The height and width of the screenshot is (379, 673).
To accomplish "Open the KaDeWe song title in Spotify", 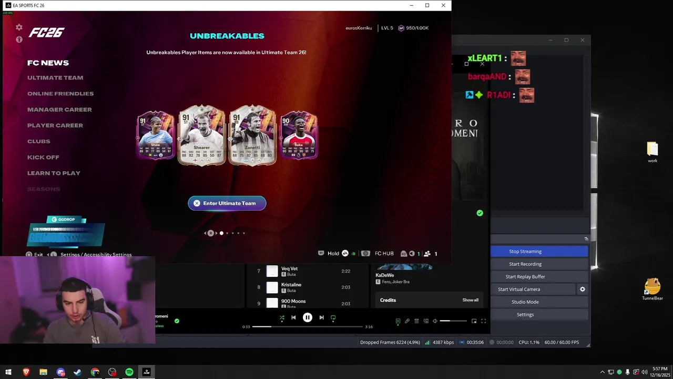I will pyautogui.click(x=384, y=275).
